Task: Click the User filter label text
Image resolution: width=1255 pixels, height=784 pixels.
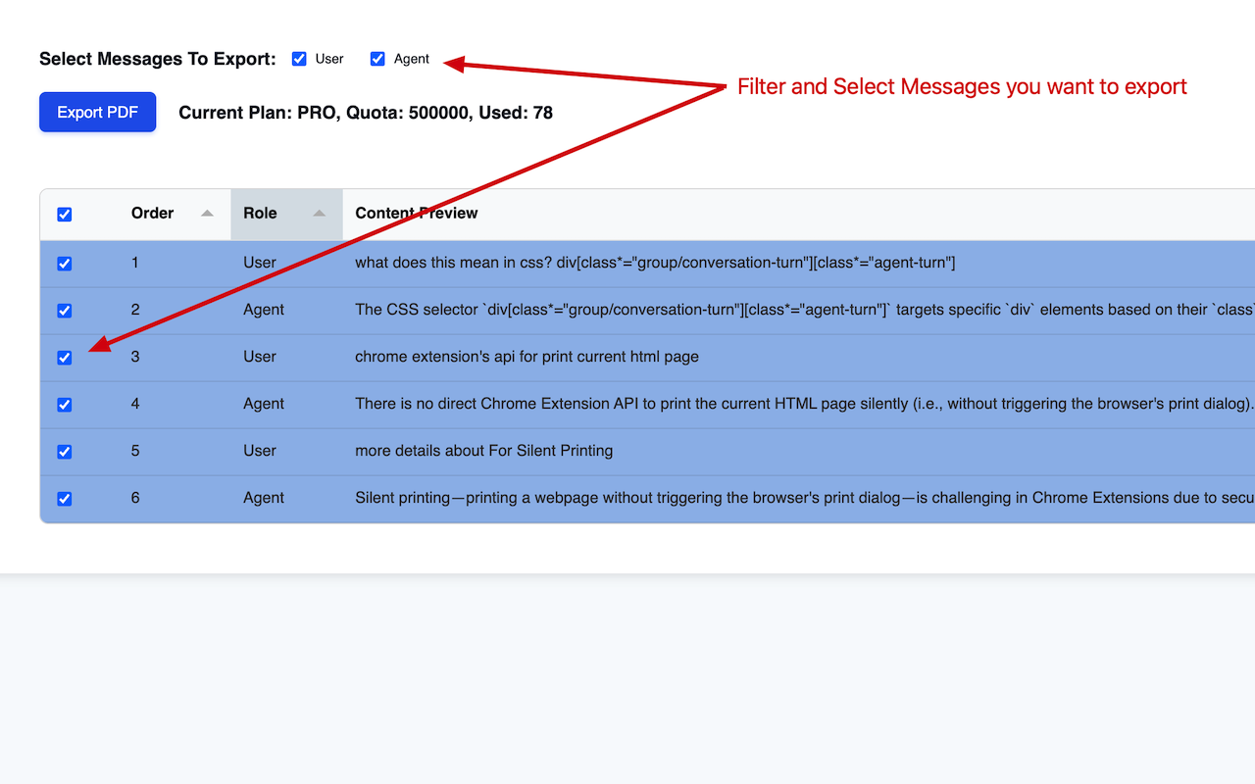Action: [x=329, y=59]
